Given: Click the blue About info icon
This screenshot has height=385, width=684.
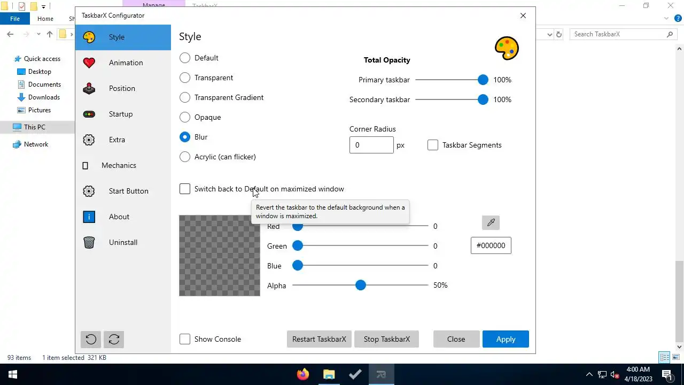Looking at the screenshot, I should 89,217.
